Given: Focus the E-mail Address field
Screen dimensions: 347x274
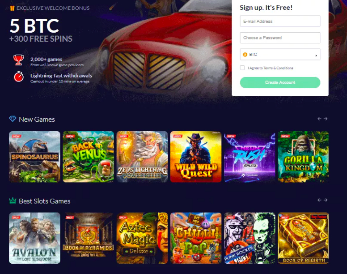Looking at the screenshot, I should [280, 21].
